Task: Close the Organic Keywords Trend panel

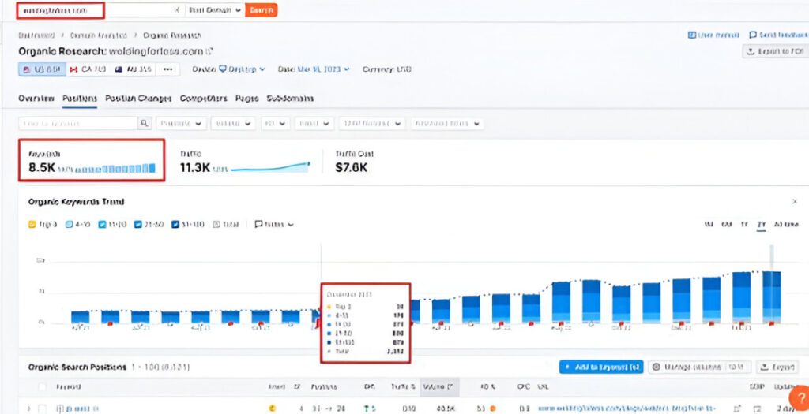Action: [795, 202]
